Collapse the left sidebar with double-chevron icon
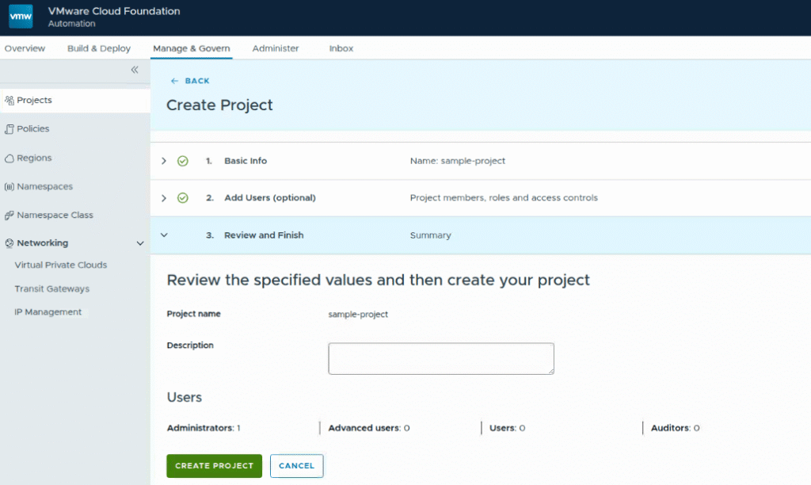This screenshot has height=485, width=811. (x=135, y=70)
